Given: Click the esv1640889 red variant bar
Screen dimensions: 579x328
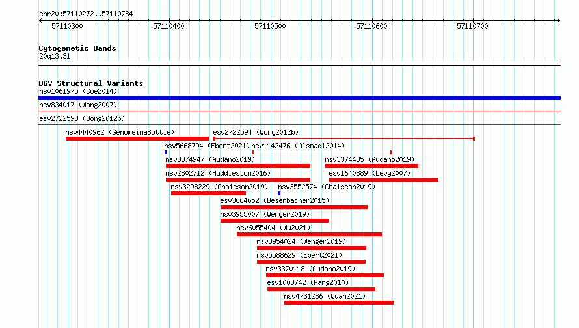Looking at the screenshot, I should tap(384, 180).
